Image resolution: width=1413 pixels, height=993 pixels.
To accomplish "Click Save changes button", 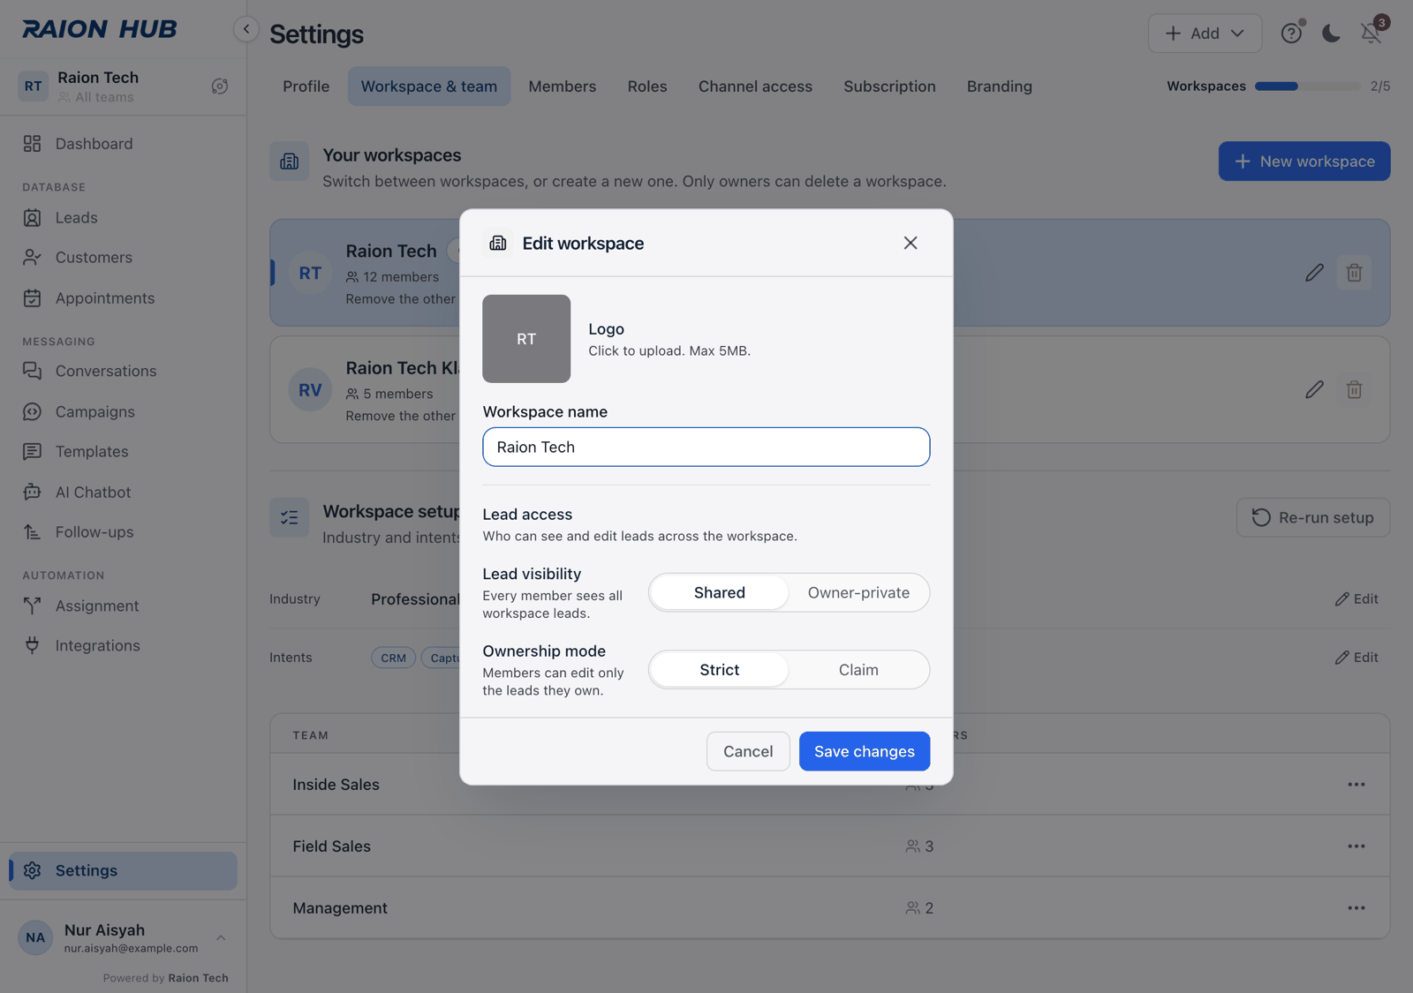I will pos(865,752).
